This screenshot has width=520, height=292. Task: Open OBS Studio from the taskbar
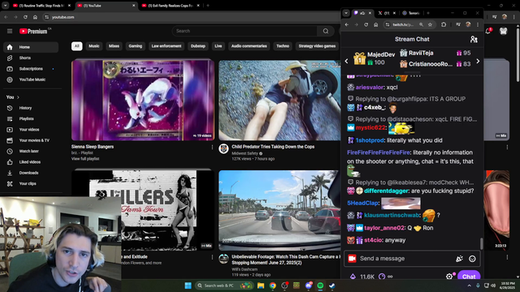click(x=284, y=286)
